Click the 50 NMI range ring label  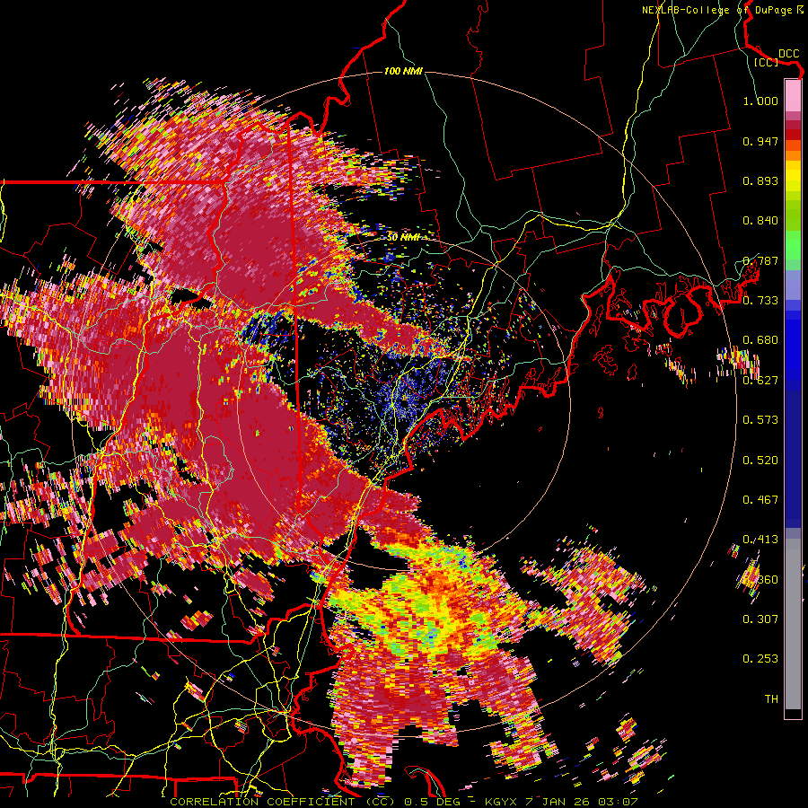[403, 237]
